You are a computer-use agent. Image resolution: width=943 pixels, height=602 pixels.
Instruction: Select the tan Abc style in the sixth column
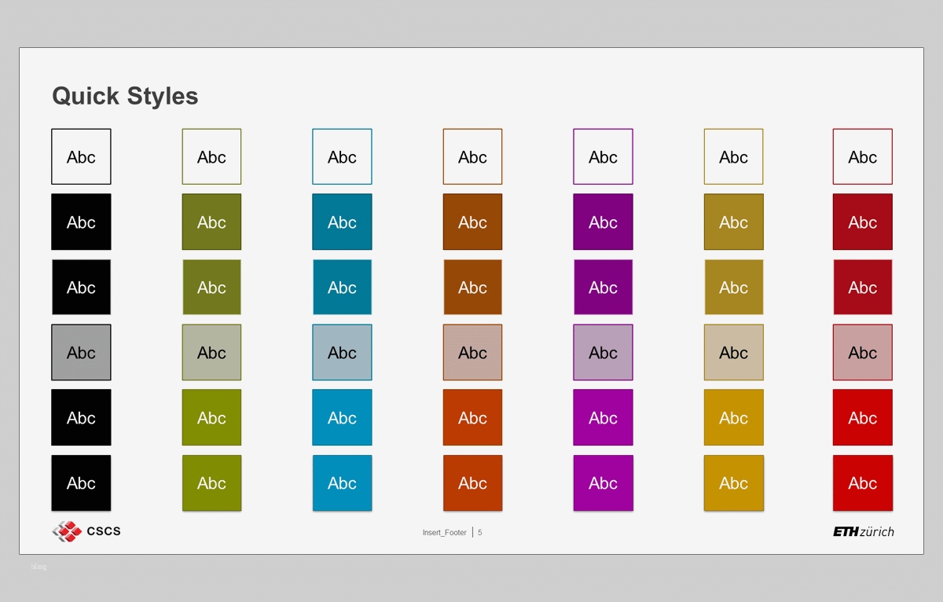tap(733, 352)
